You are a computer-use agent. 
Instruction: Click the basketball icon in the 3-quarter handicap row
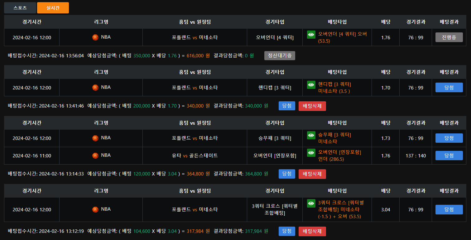point(95,88)
